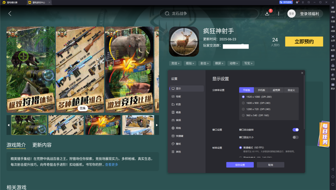The width and height of the screenshot is (336, 190).
Task: Open 磁盘 settings category
Action: click(187, 112)
